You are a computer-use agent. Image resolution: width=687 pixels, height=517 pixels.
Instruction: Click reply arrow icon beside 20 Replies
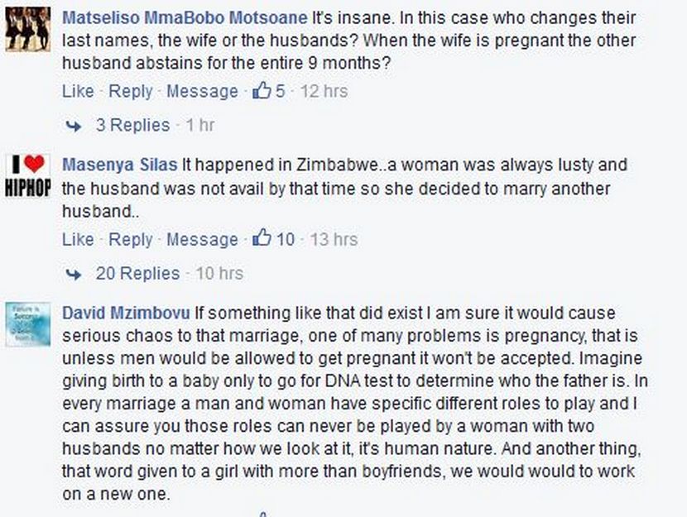coord(74,274)
